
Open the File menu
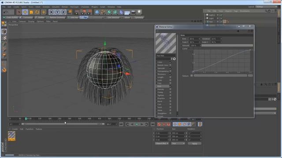coord(4,7)
